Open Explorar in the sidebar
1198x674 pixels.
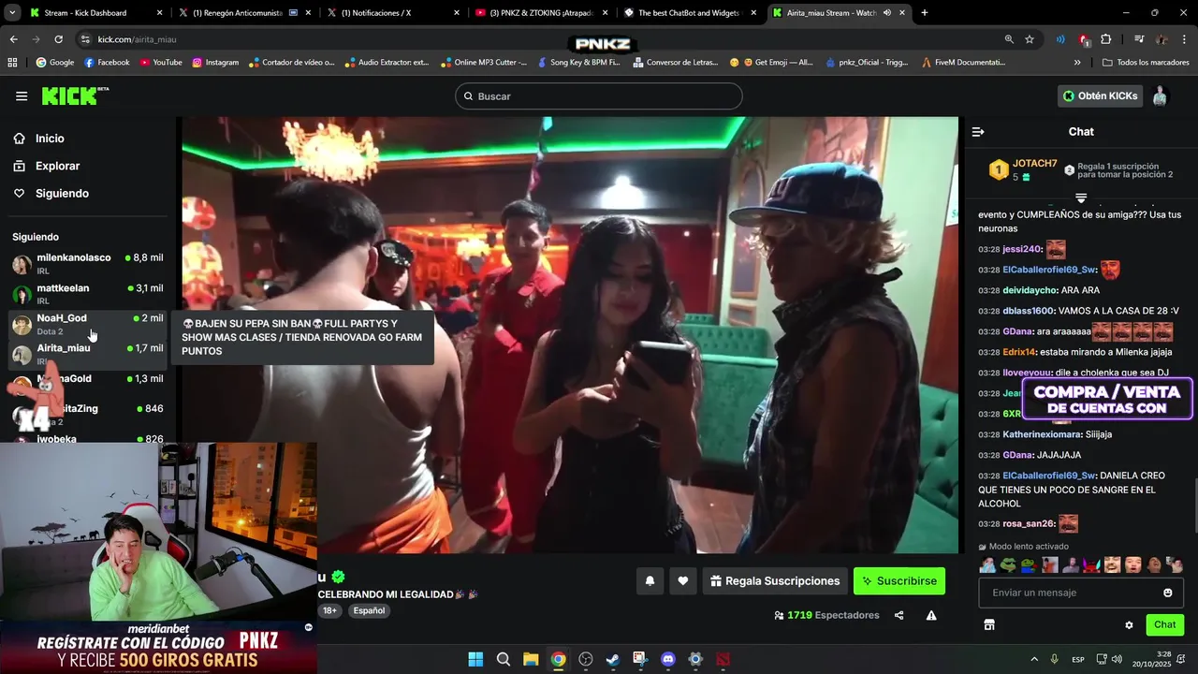[x=57, y=166]
